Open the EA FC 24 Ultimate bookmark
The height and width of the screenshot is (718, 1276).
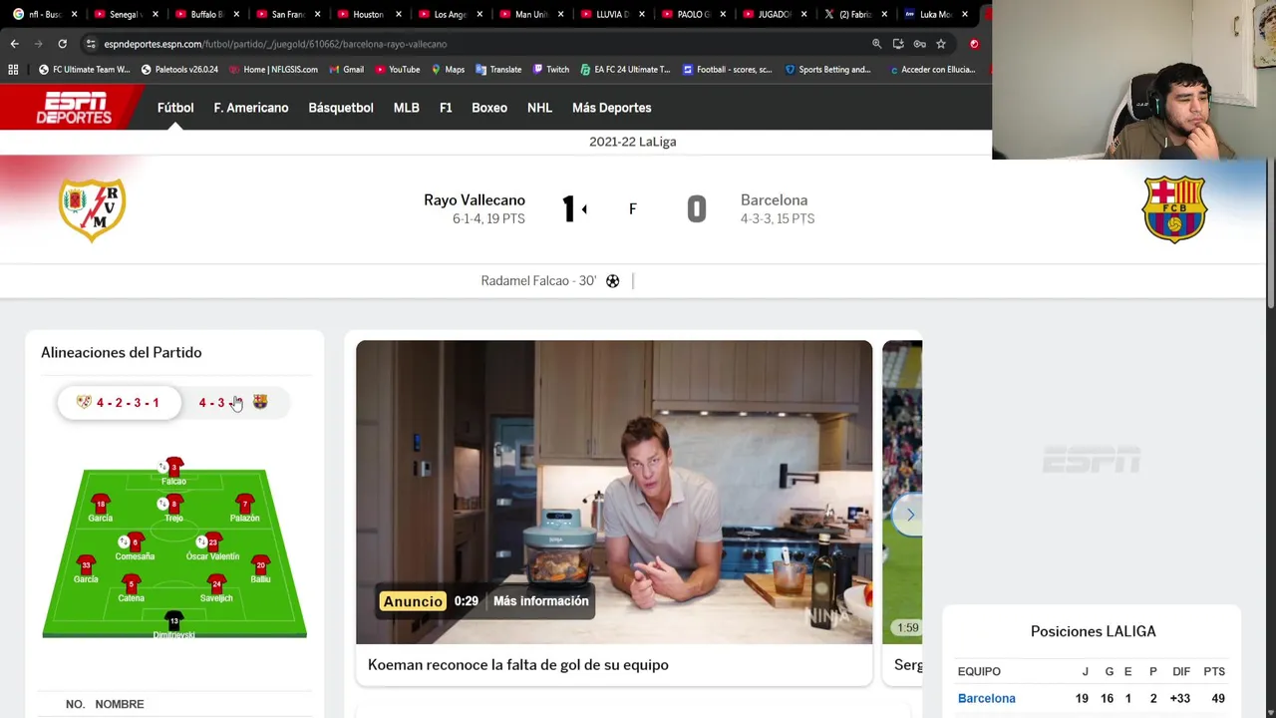coord(625,70)
